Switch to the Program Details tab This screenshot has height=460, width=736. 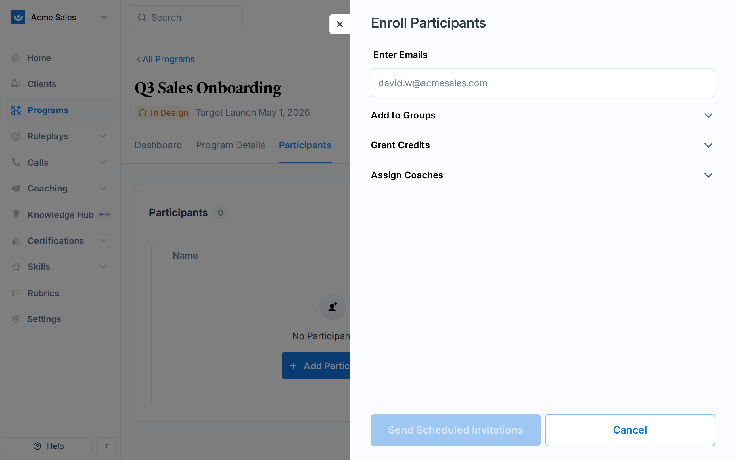[x=230, y=145]
